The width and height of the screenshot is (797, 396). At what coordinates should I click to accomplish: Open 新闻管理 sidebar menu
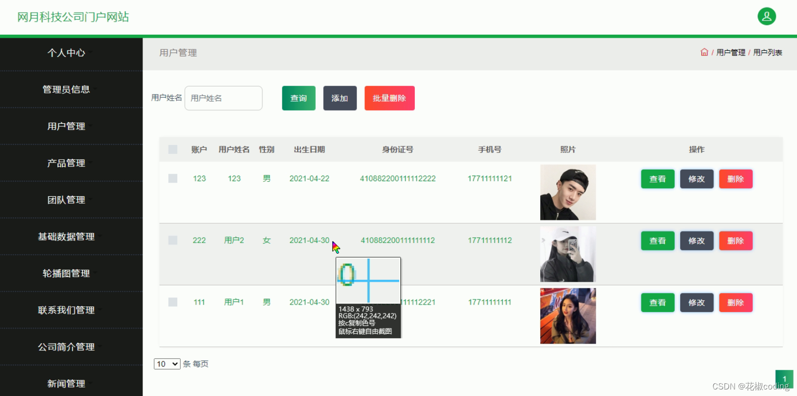(x=66, y=383)
